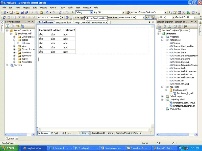202x151 pixels.
Task: Click the Windows Start button
Action: [x=9, y=148]
